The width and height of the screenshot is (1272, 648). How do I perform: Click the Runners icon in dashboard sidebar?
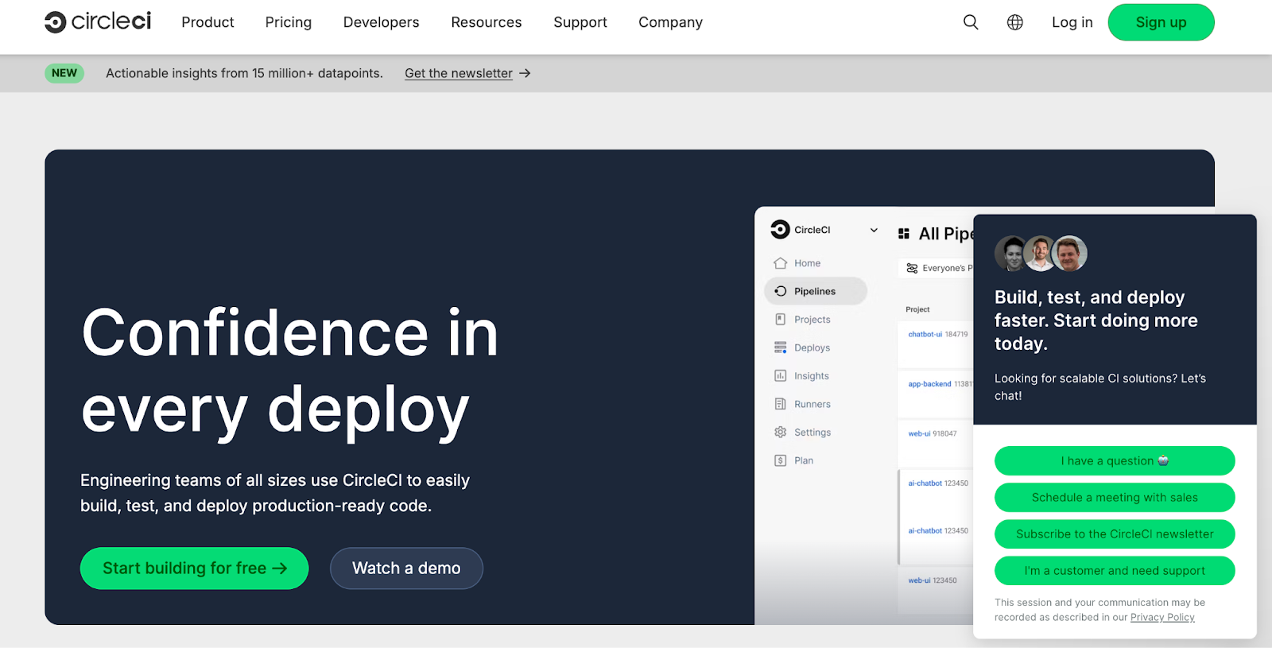[x=781, y=404]
